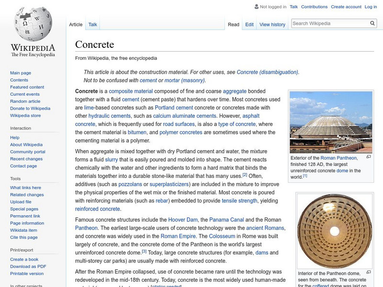Open the Roman Pantheon exterior photo
383x287 pixels.
[331, 122]
